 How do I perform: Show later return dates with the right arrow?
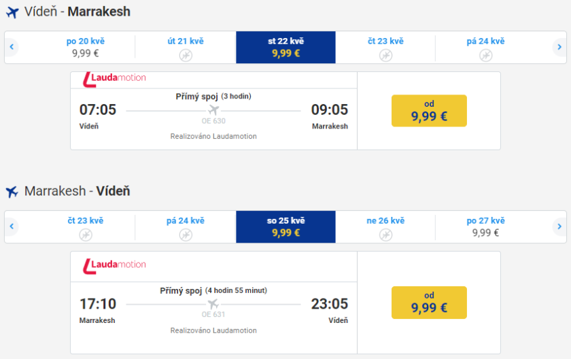click(559, 226)
